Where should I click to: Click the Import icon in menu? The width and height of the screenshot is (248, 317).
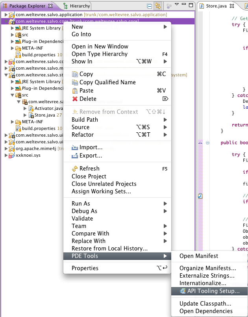click(75, 147)
